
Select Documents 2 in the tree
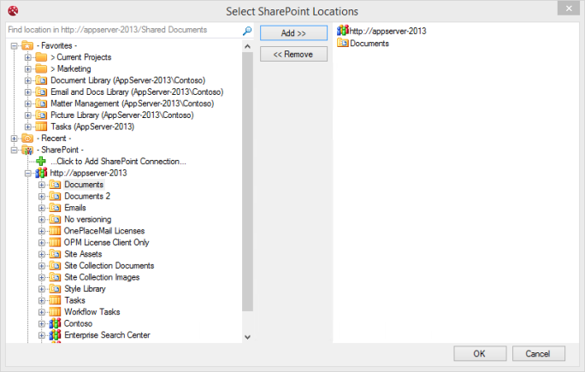tap(86, 196)
